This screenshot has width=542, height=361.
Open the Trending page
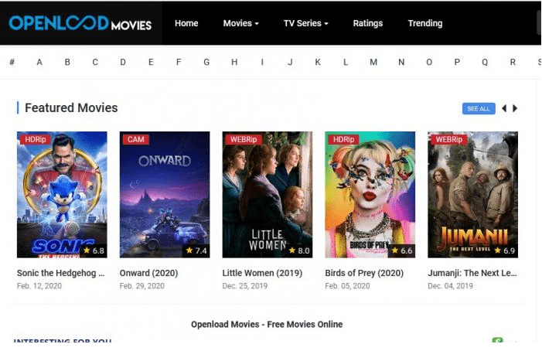[x=425, y=23]
